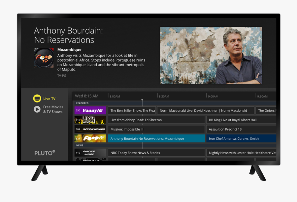The width and height of the screenshot is (297, 202).
Task: Select BB King Live At Royal Albert Hall
Action: click(x=241, y=120)
